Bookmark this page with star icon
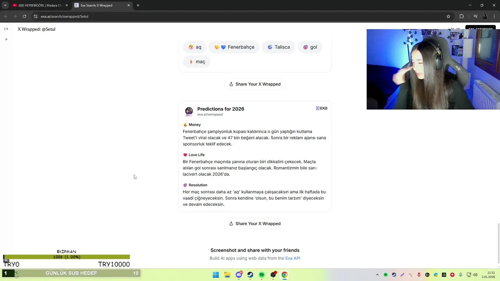500x281 pixels. [x=448, y=16]
